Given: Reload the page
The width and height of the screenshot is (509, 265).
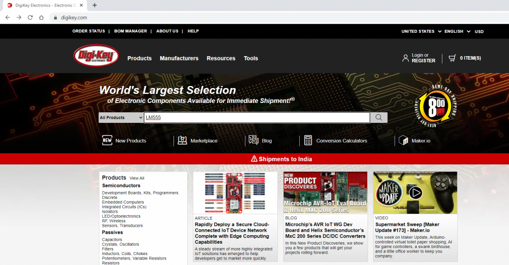Looking at the screenshot, I should 30,17.
